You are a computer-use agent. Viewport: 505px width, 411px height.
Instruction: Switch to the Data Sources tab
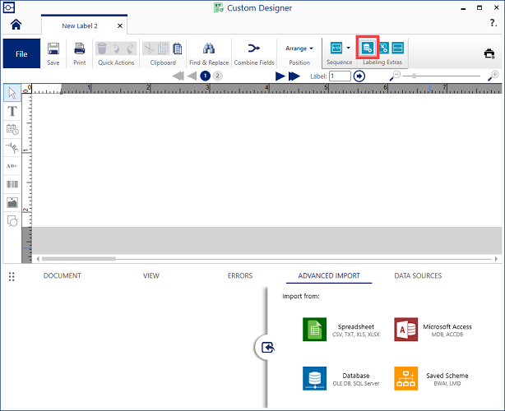(x=418, y=276)
